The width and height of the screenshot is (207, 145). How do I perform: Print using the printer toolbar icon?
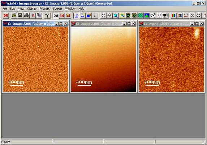click(x=26, y=16)
